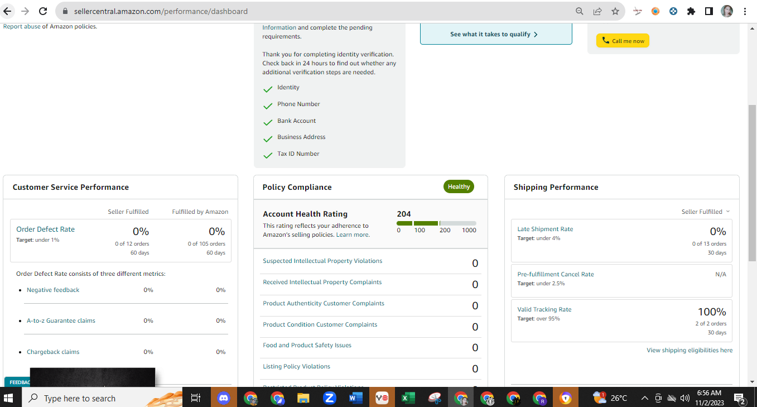
Task: Open Received Intellectual Property Complaints
Action: click(322, 282)
